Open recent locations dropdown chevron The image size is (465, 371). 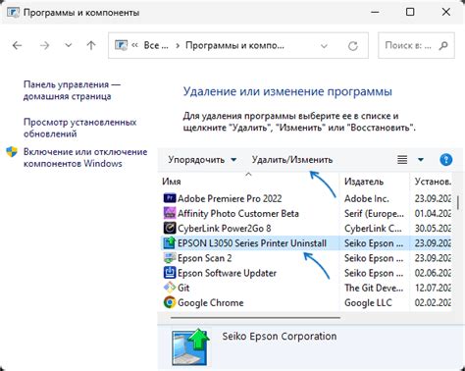coord(68,45)
